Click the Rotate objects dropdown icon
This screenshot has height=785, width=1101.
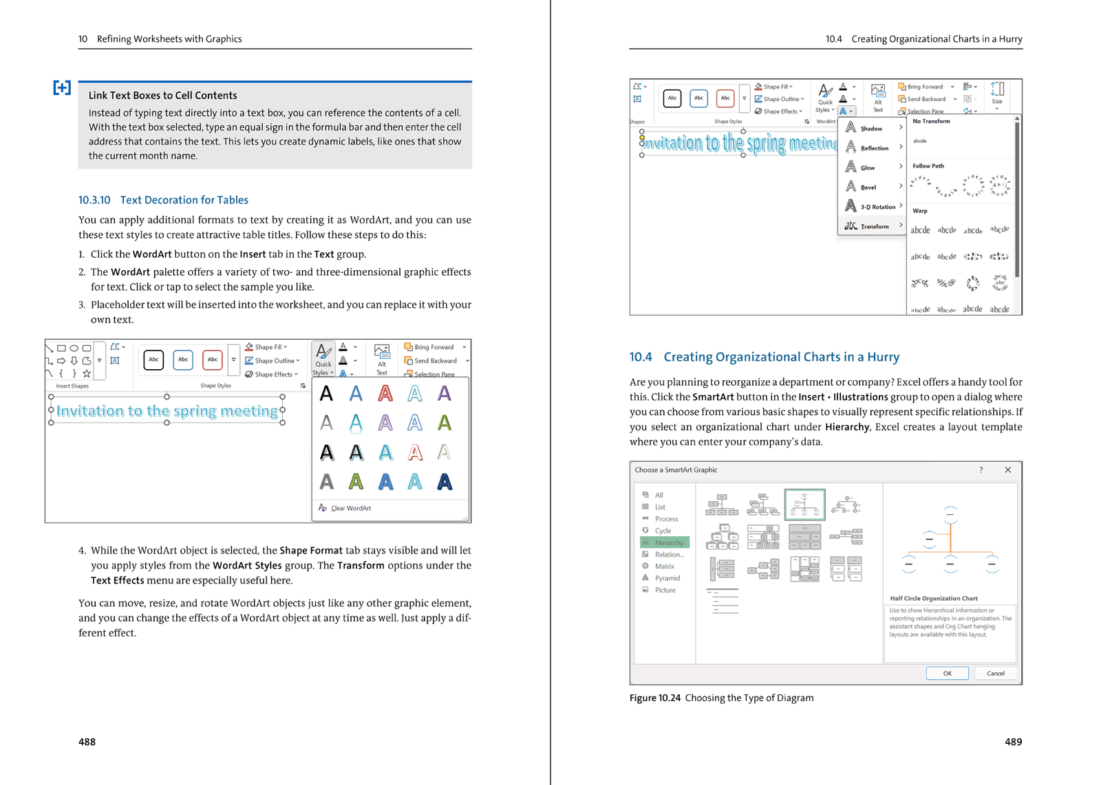coord(970,111)
